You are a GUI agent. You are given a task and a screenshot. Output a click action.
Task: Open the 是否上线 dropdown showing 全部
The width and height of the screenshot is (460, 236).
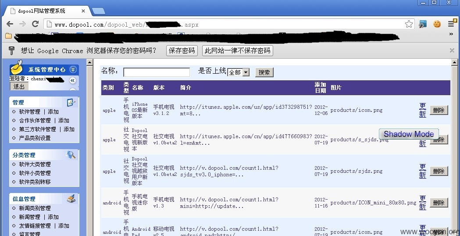pos(239,72)
